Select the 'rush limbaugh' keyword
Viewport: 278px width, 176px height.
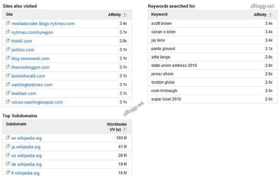(164, 91)
